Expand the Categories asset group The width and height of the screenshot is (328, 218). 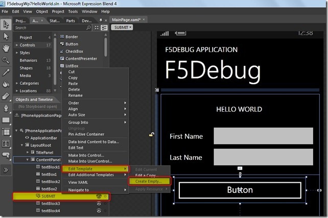(16, 83)
